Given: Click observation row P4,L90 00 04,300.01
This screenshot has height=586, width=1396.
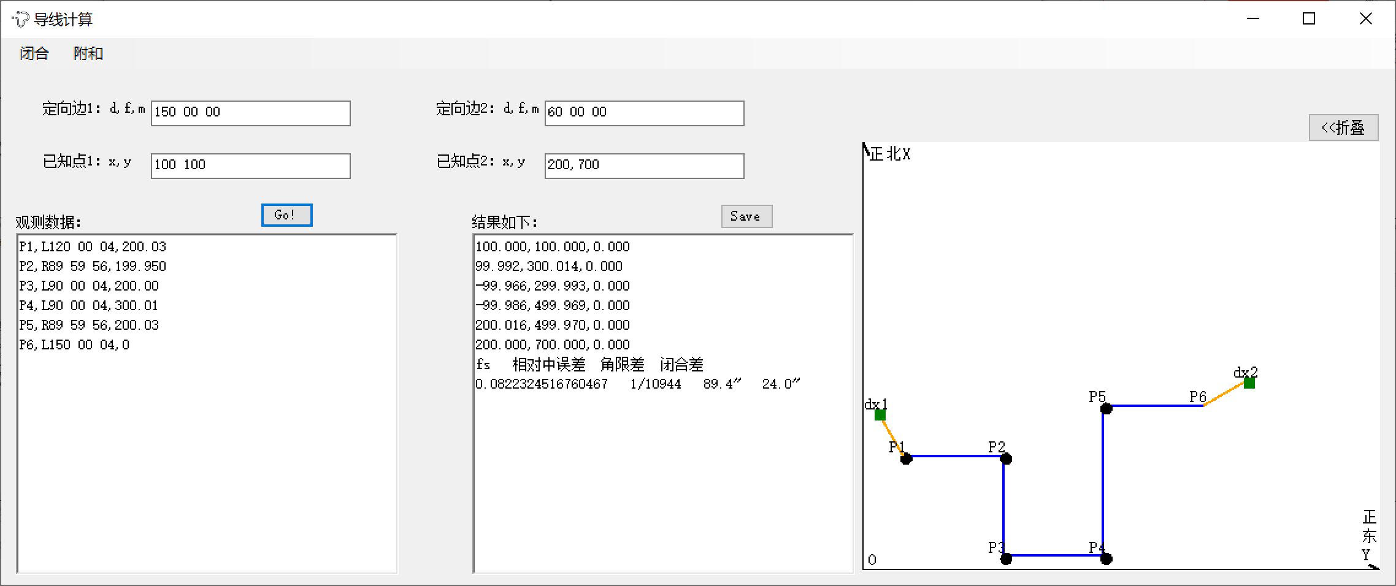Looking at the screenshot, I should pos(89,305).
